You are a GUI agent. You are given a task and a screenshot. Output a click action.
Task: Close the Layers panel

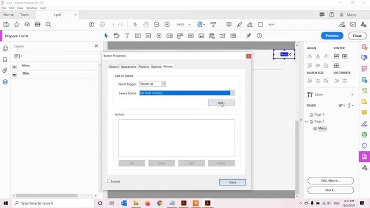pos(97,46)
